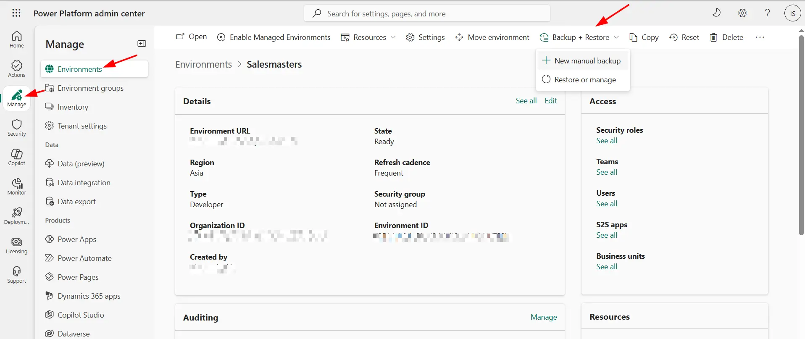Click Reset in the command bar
805x339 pixels.
click(684, 37)
